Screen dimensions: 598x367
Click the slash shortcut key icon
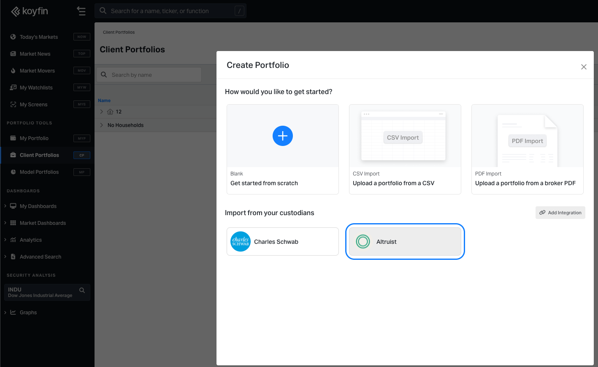(239, 11)
